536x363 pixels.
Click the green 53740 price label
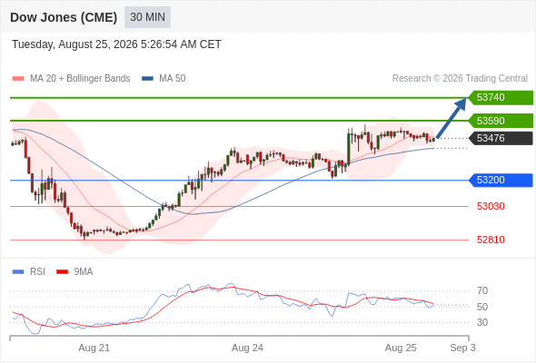pyautogui.click(x=501, y=98)
